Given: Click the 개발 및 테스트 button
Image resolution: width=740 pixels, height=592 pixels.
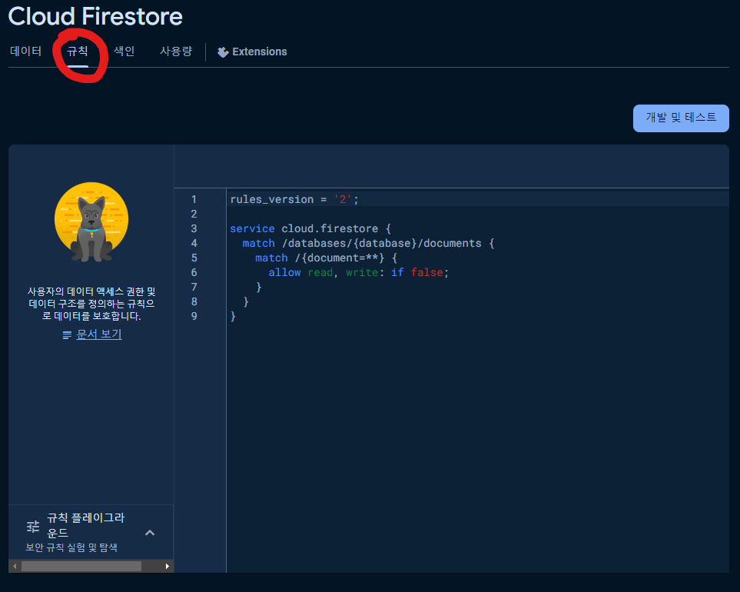Looking at the screenshot, I should pos(680,118).
